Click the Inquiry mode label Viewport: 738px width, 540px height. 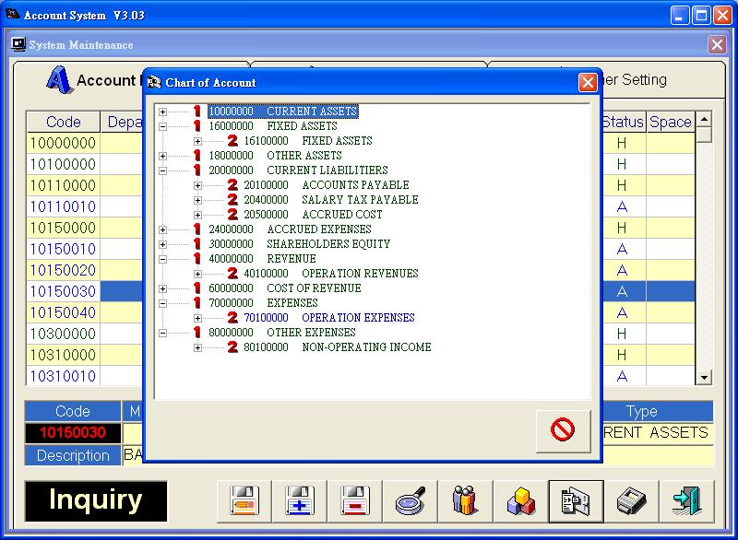96,501
